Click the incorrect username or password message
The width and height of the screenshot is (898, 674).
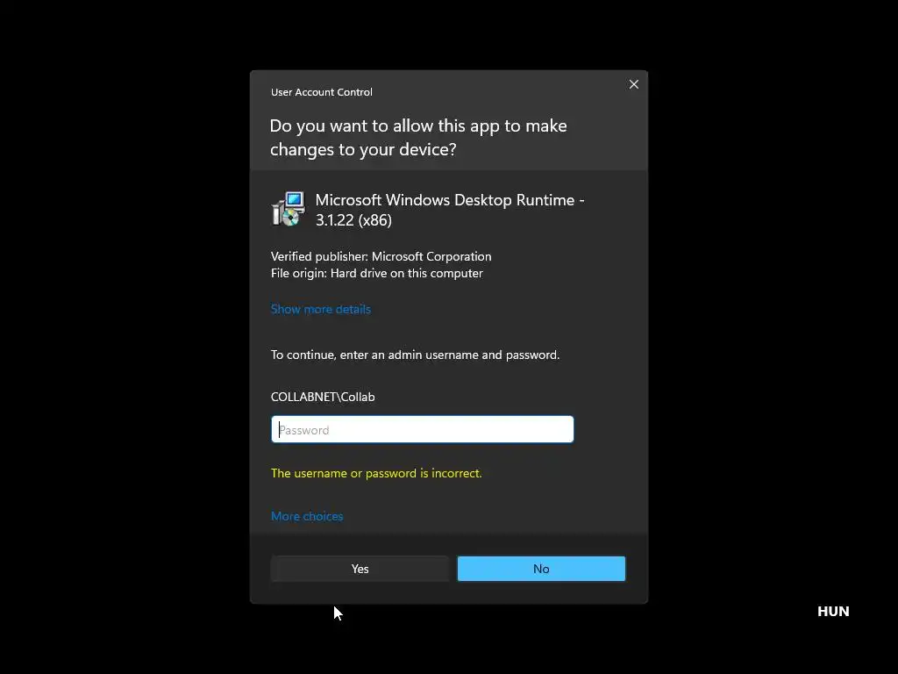coord(376,473)
